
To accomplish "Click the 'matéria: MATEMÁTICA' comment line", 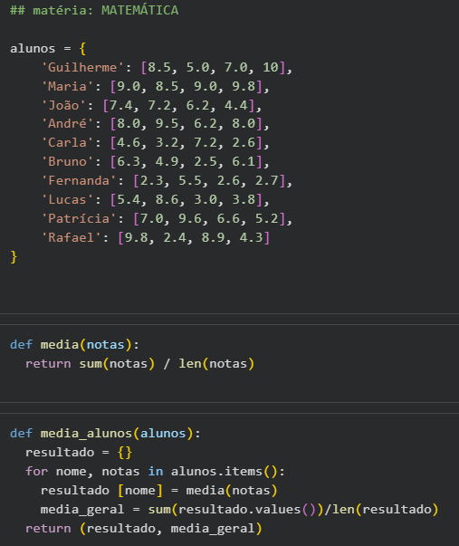I will (94, 10).
